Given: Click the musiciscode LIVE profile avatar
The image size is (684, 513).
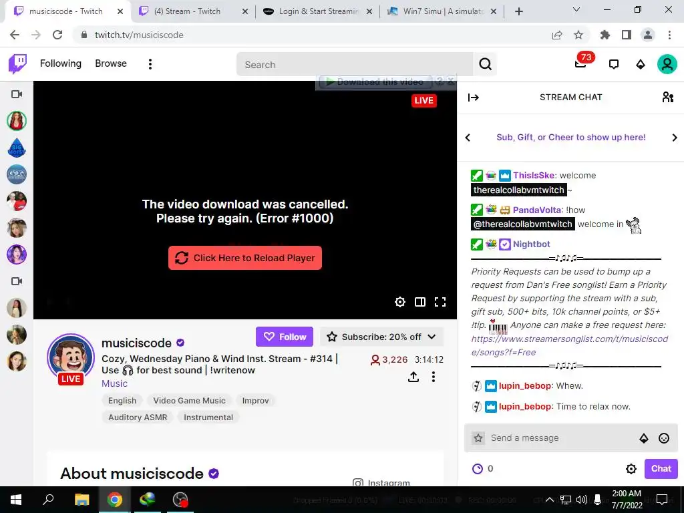Looking at the screenshot, I should (x=71, y=359).
